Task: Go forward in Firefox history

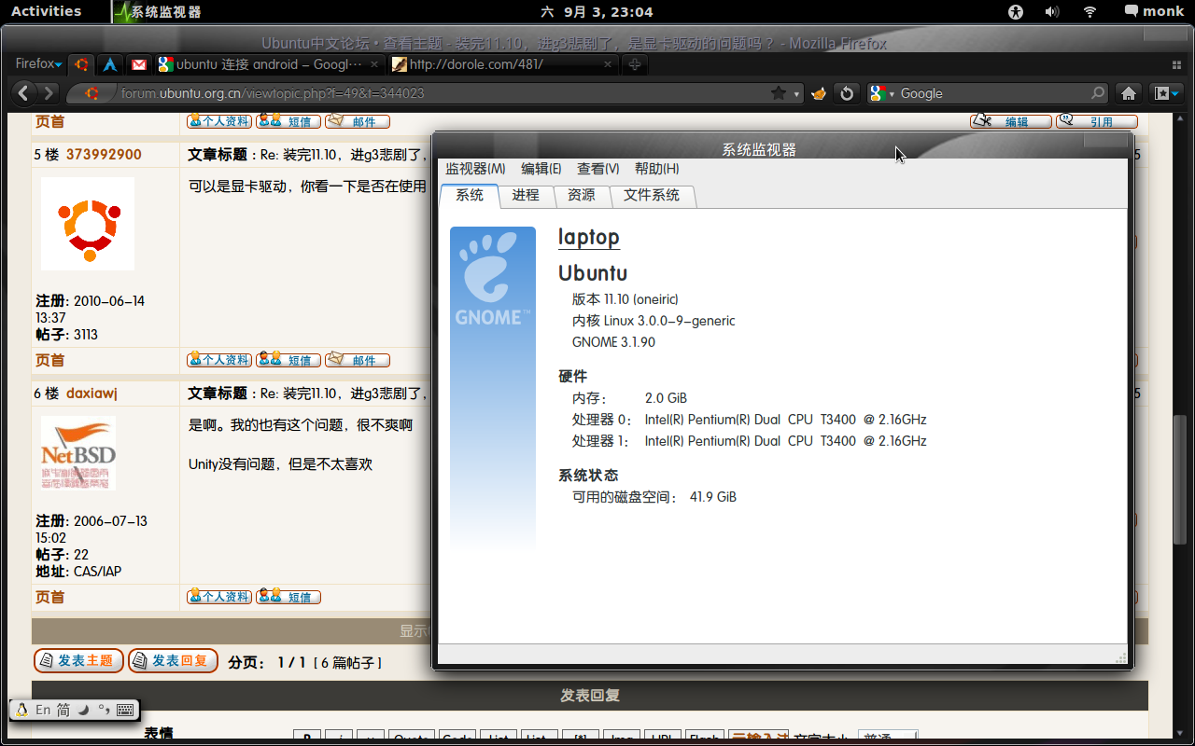Action: pyautogui.click(x=49, y=92)
